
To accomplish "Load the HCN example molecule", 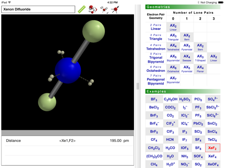I will click(171, 140).
